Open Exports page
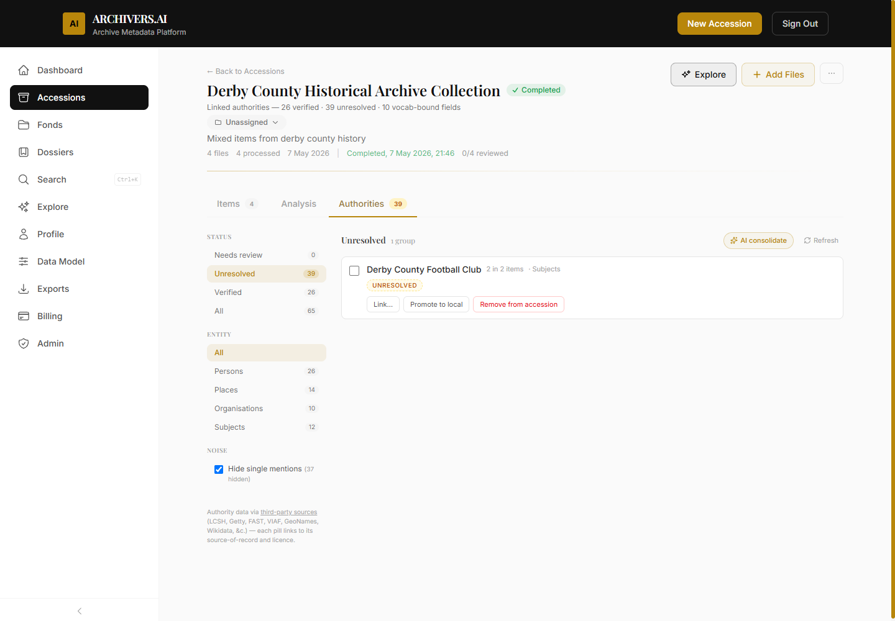This screenshot has height=621, width=895. tap(79, 289)
